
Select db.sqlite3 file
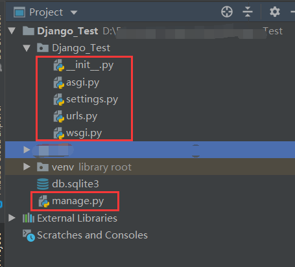[x=75, y=184]
